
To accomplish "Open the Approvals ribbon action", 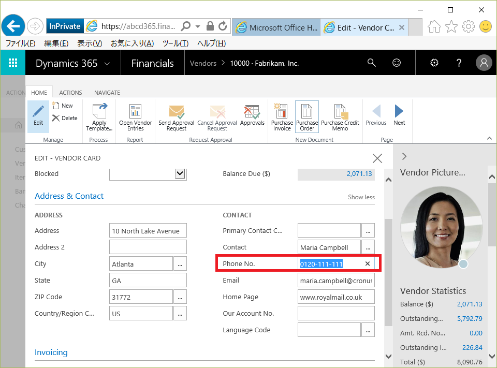I will pos(252,115).
